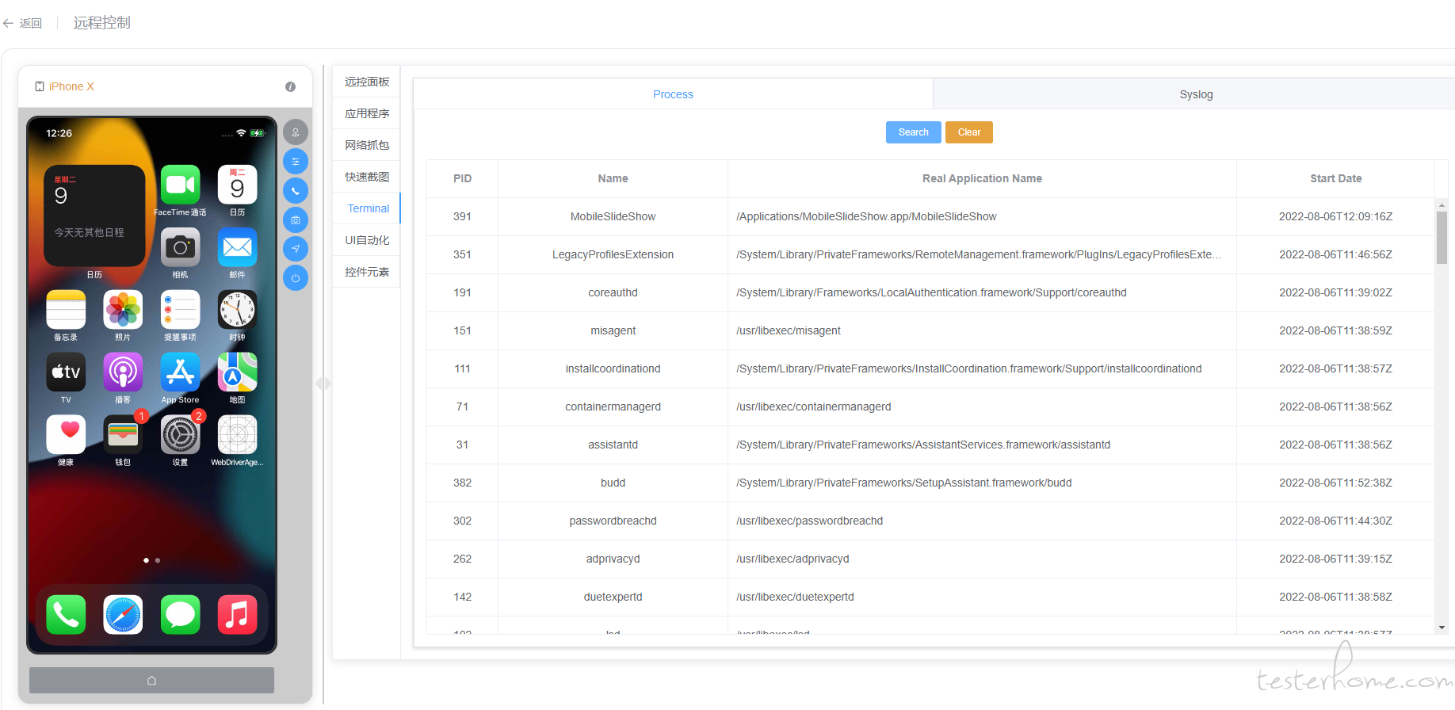Screen dimensions: 1455x710
Task: Click the Name column header
Action: tap(613, 178)
